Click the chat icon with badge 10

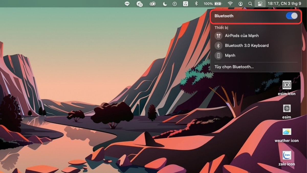[140, 4]
